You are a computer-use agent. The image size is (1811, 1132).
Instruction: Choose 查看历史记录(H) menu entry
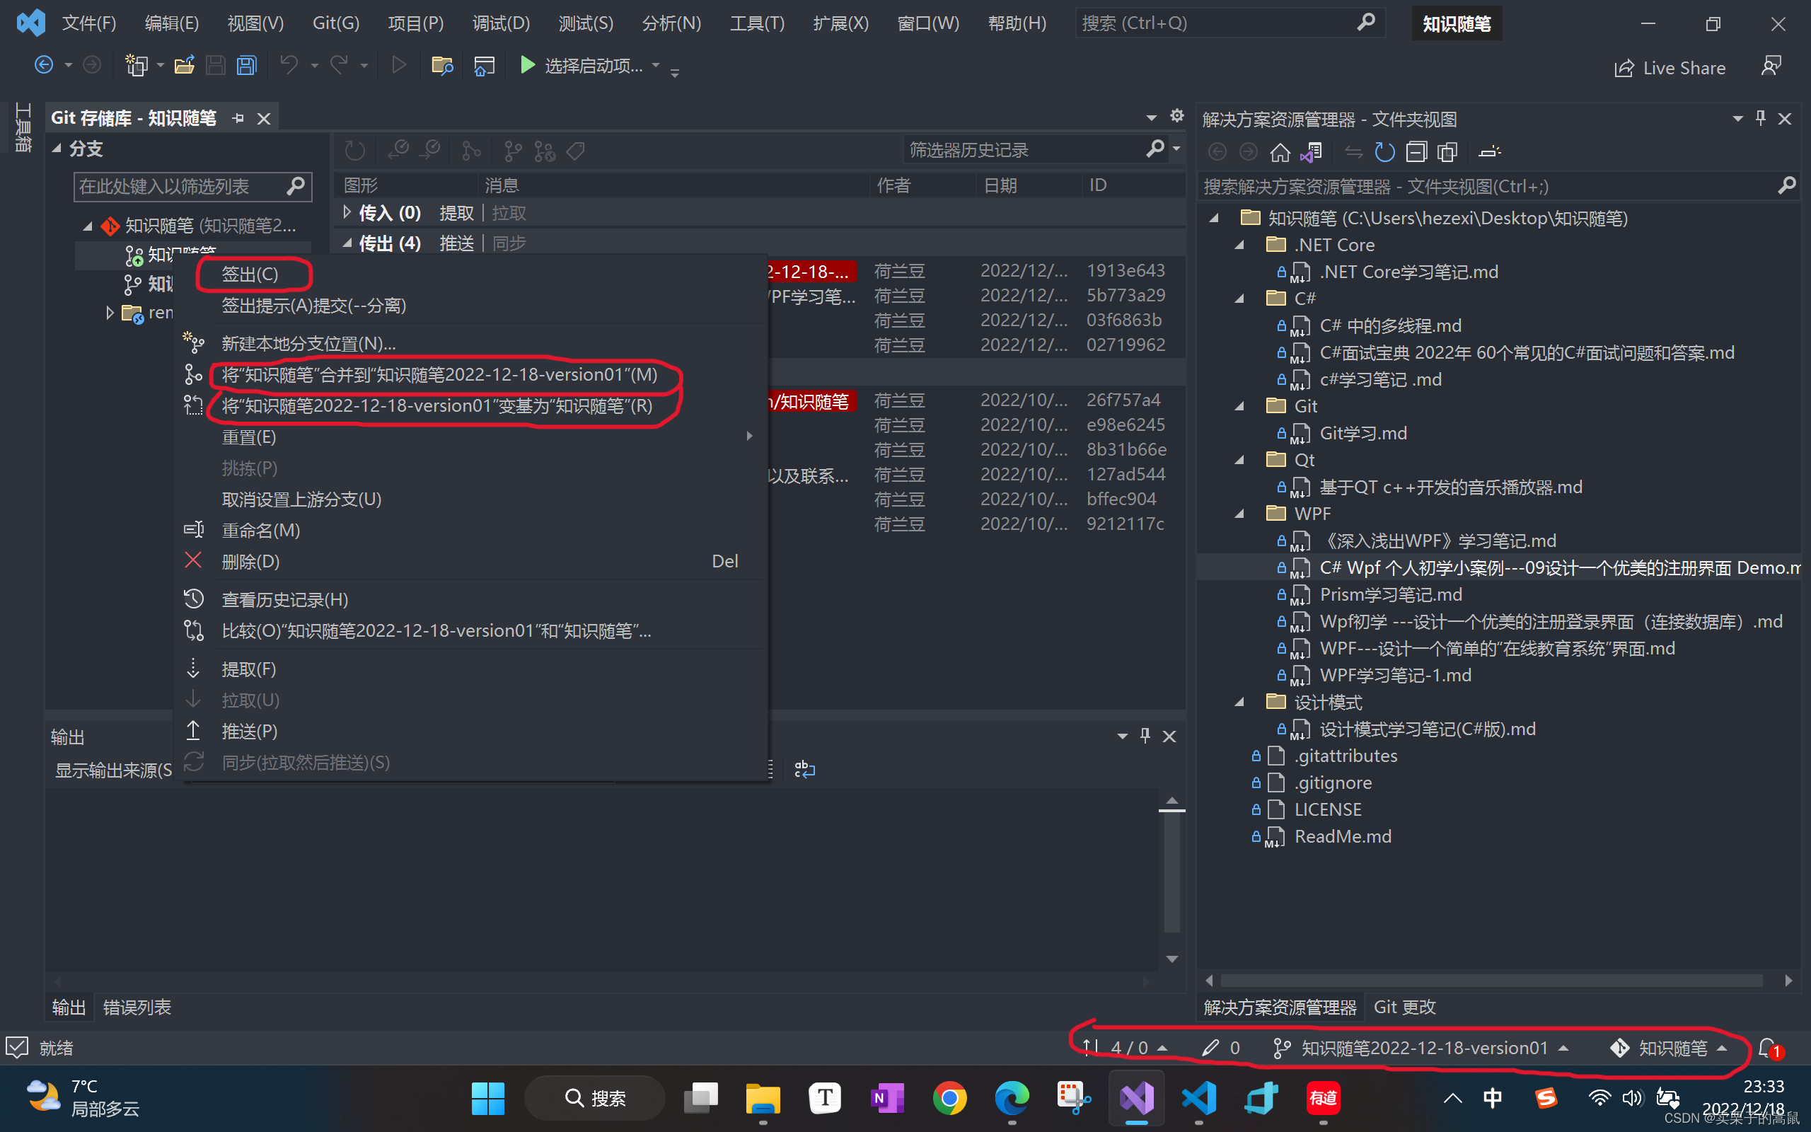click(x=285, y=600)
